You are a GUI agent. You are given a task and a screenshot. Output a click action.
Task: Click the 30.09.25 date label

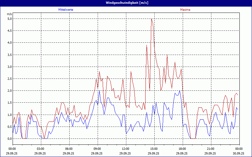point(239,154)
